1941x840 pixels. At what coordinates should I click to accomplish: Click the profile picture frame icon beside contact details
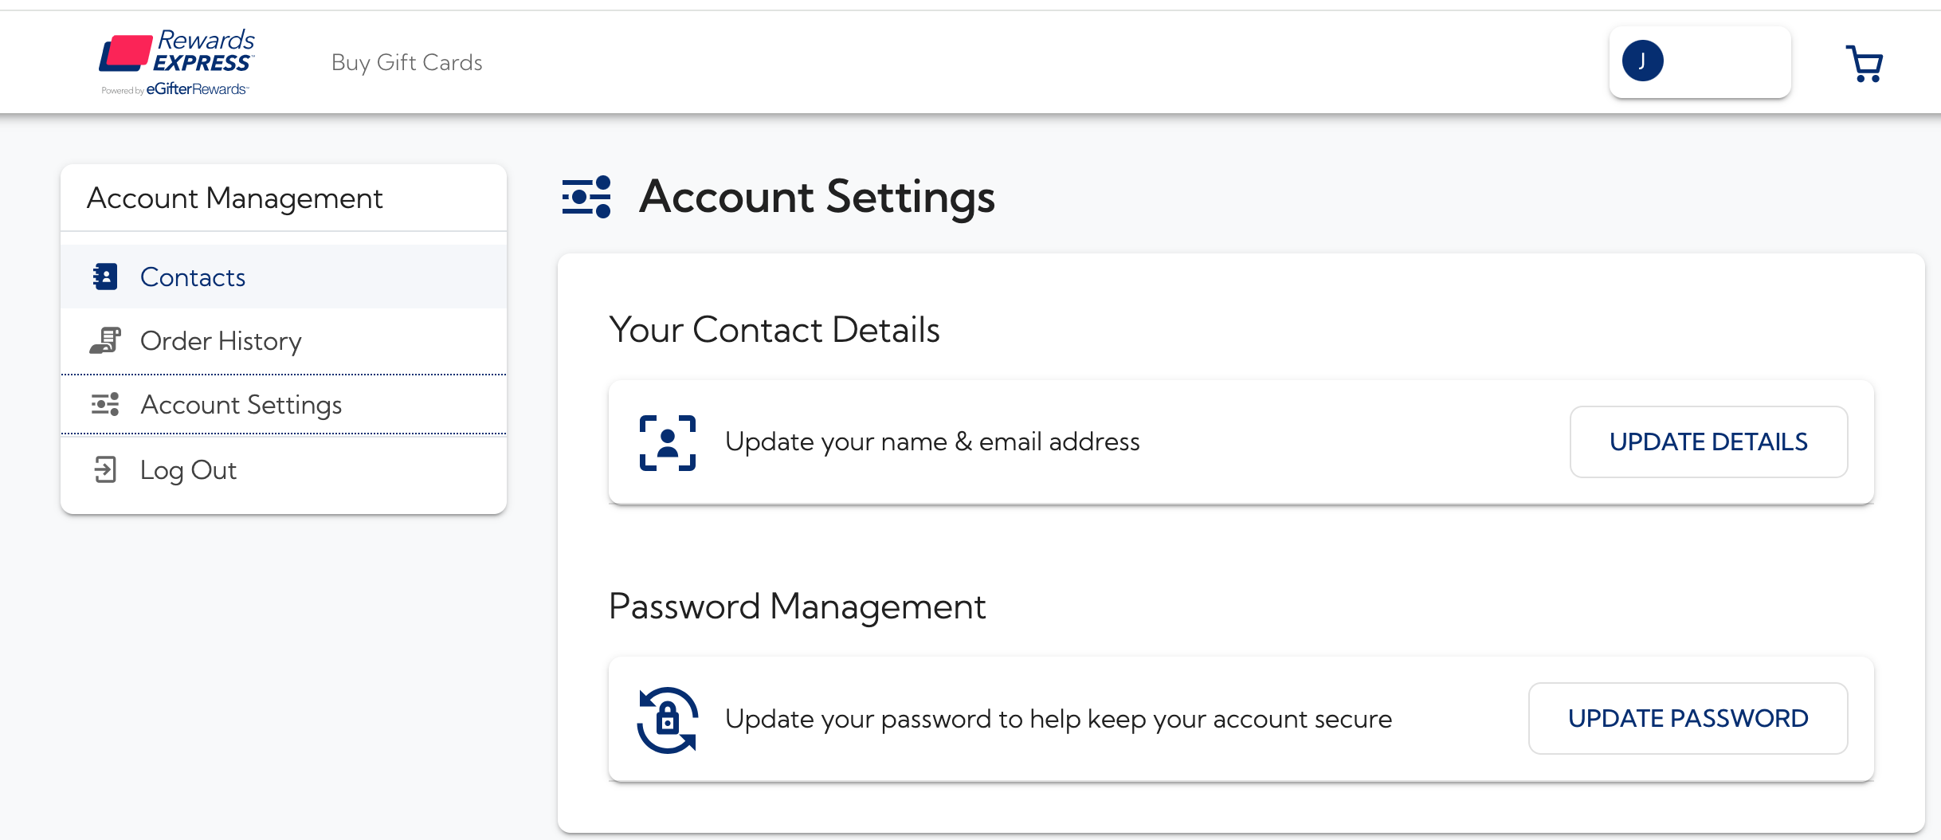(667, 442)
